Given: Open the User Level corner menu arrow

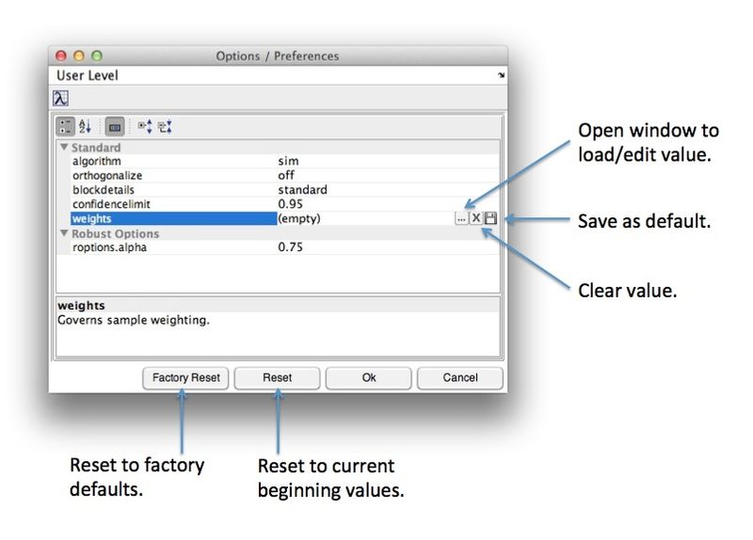Looking at the screenshot, I should [x=501, y=75].
